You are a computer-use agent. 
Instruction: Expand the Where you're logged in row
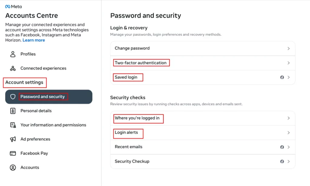click(203, 118)
